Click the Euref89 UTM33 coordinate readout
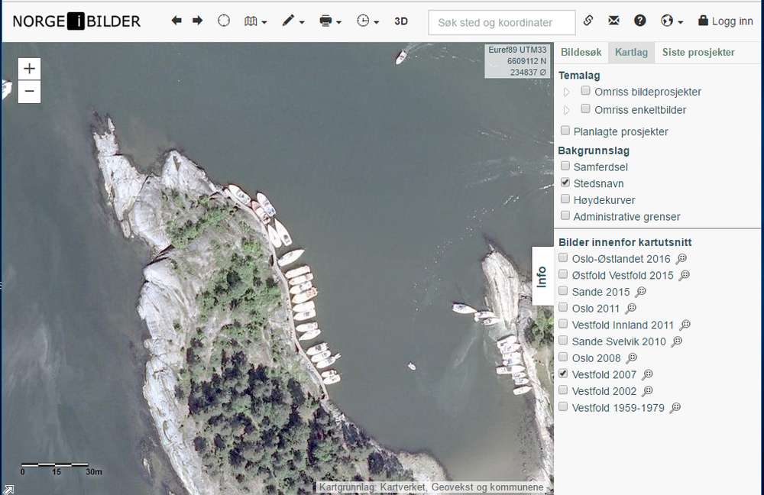This screenshot has height=495, width=764. pos(518,61)
